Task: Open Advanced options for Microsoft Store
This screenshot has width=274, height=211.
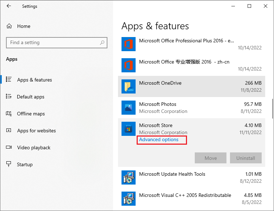Action: [x=159, y=140]
